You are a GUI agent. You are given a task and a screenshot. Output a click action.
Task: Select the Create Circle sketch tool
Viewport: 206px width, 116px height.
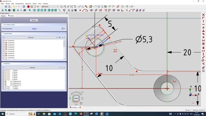91,10
